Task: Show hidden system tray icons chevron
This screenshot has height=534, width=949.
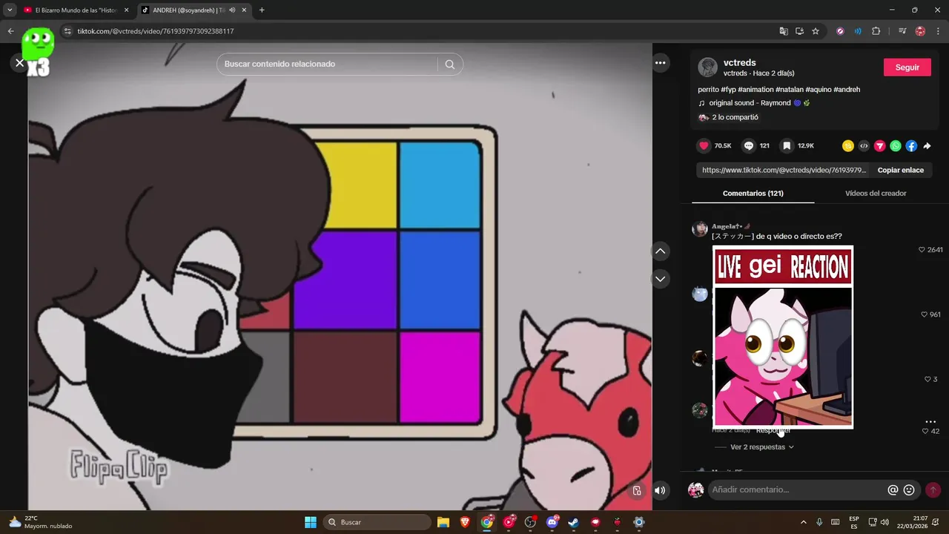Action: tap(804, 522)
